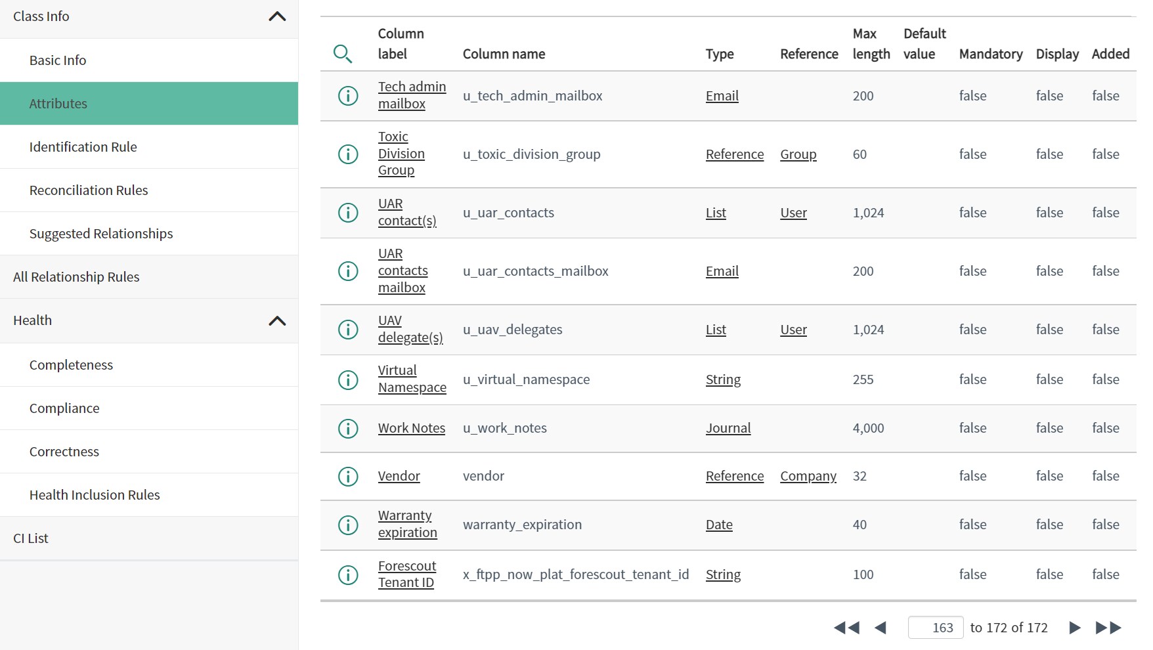Click the Company reference link
This screenshot has height=650, width=1153.
pos(808,476)
